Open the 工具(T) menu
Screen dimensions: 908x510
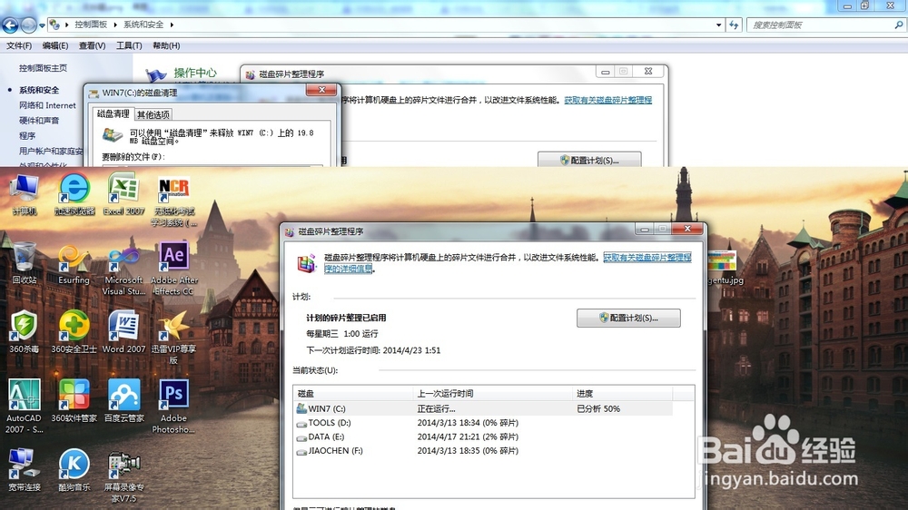[x=129, y=45]
